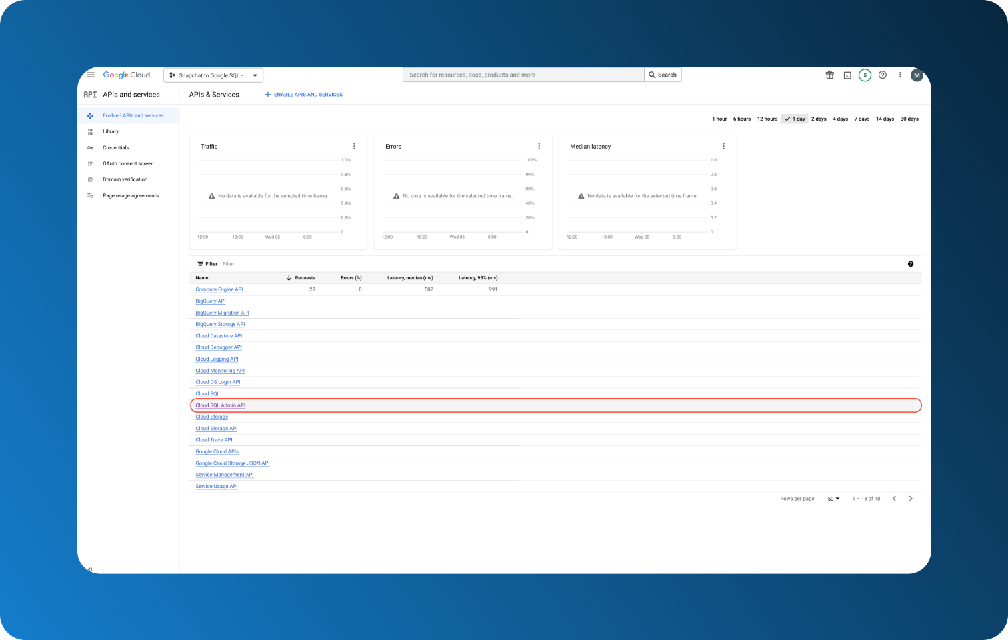Image resolution: width=1008 pixels, height=640 pixels.
Task: Open Compute Engine API link
Action: [x=219, y=289]
